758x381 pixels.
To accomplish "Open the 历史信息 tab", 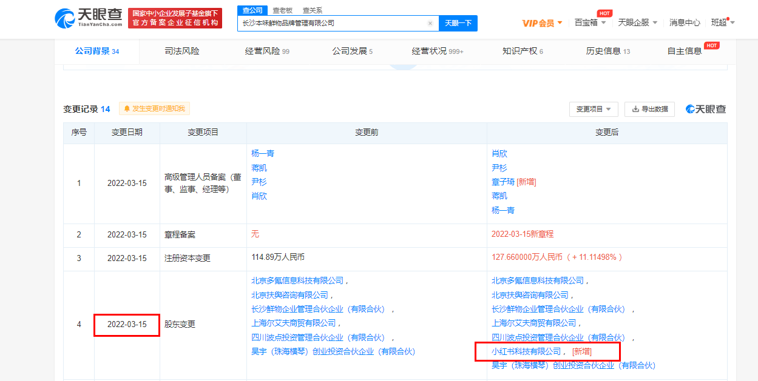I will coord(608,51).
